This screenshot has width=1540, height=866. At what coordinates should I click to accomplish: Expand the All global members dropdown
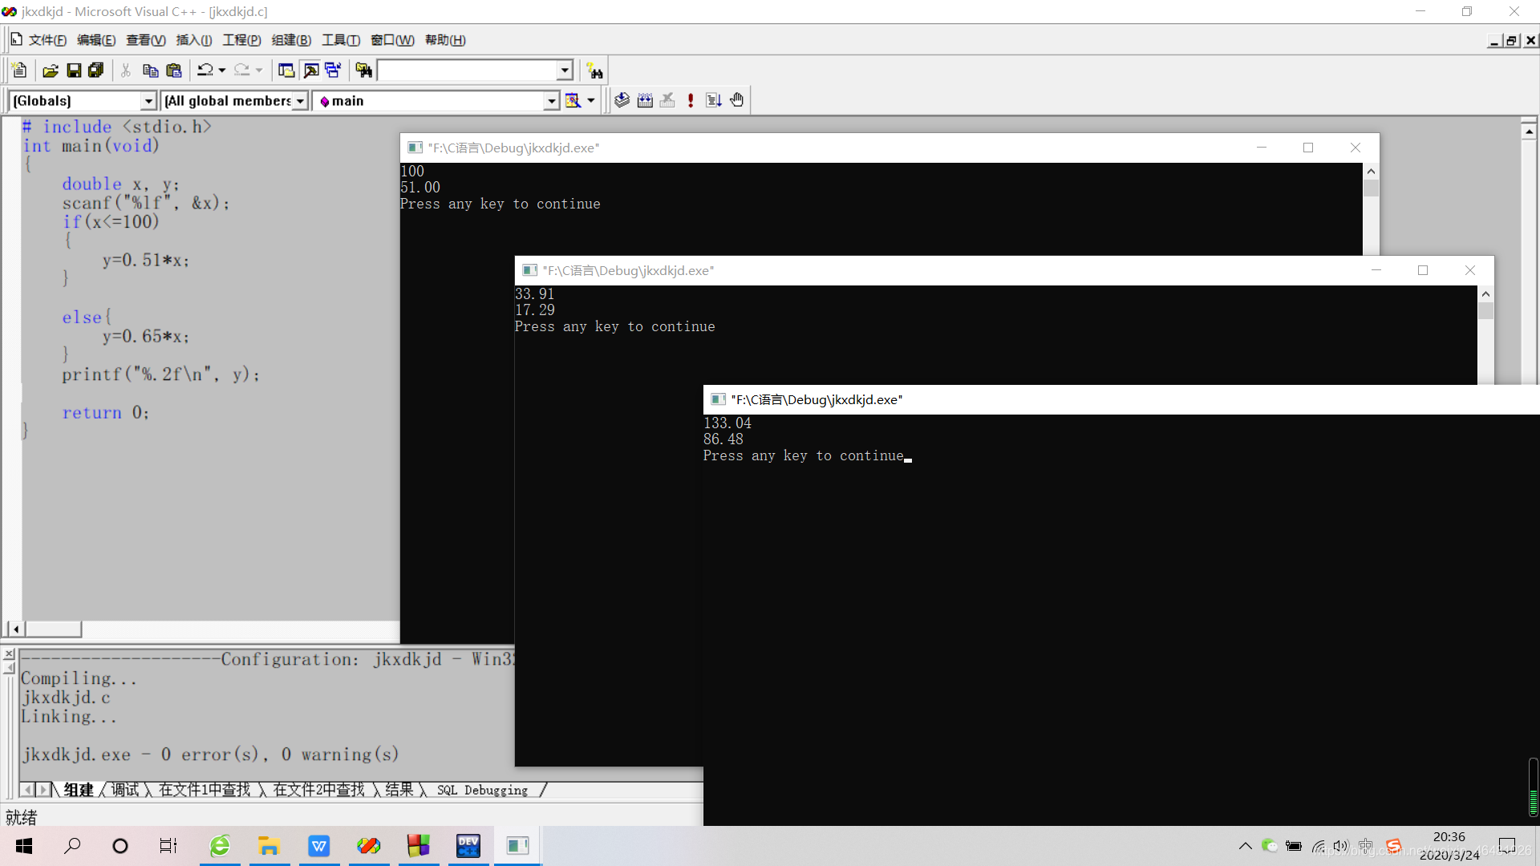pyautogui.click(x=300, y=101)
